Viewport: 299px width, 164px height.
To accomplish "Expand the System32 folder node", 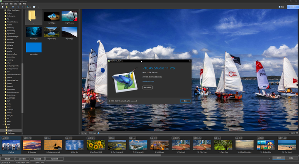I will [x=3, y=87].
